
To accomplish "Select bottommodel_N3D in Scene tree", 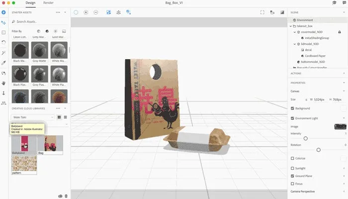I will point(313,62).
